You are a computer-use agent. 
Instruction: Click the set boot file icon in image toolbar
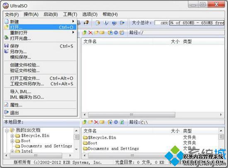(x=110, y=33)
